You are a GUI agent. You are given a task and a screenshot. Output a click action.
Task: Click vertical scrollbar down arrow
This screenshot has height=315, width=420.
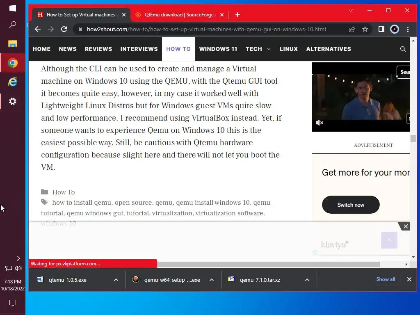(413, 257)
